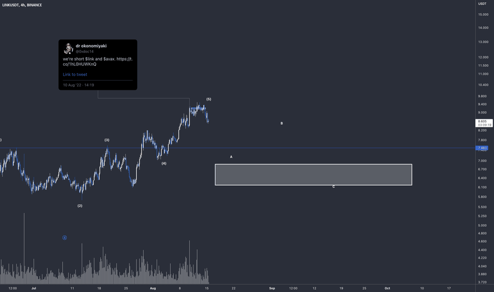Select the wave label (3)
The width and height of the screenshot is (494, 292).
point(107,140)
